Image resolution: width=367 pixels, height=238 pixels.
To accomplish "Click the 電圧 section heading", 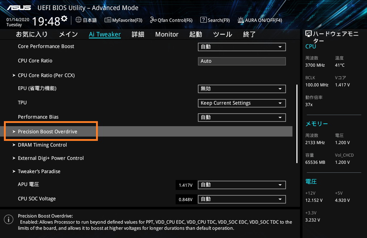I will pos(311,182).
